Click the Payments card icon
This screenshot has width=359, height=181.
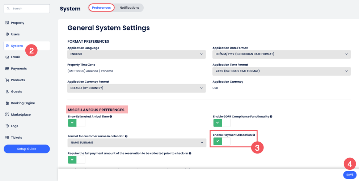click(x=7, y=69)
